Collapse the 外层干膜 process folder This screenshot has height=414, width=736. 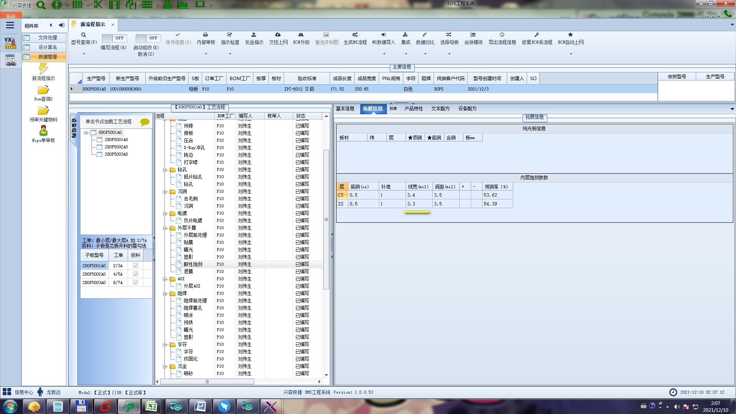165,228
